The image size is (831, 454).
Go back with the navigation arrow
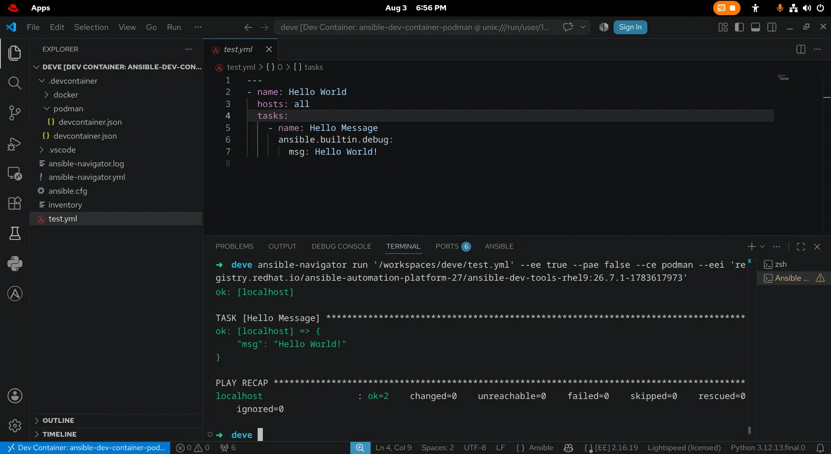[248, 27]
